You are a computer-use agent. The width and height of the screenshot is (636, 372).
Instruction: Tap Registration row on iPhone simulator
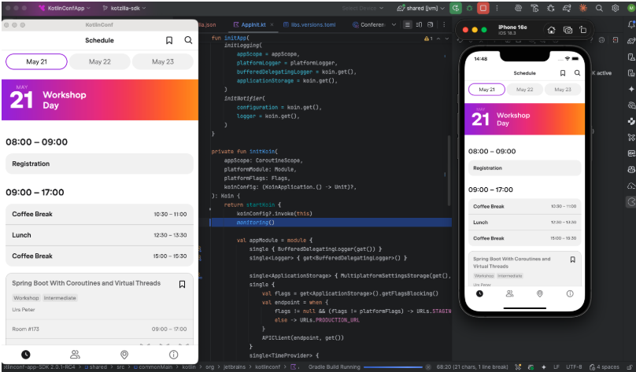tap(524, 168)
